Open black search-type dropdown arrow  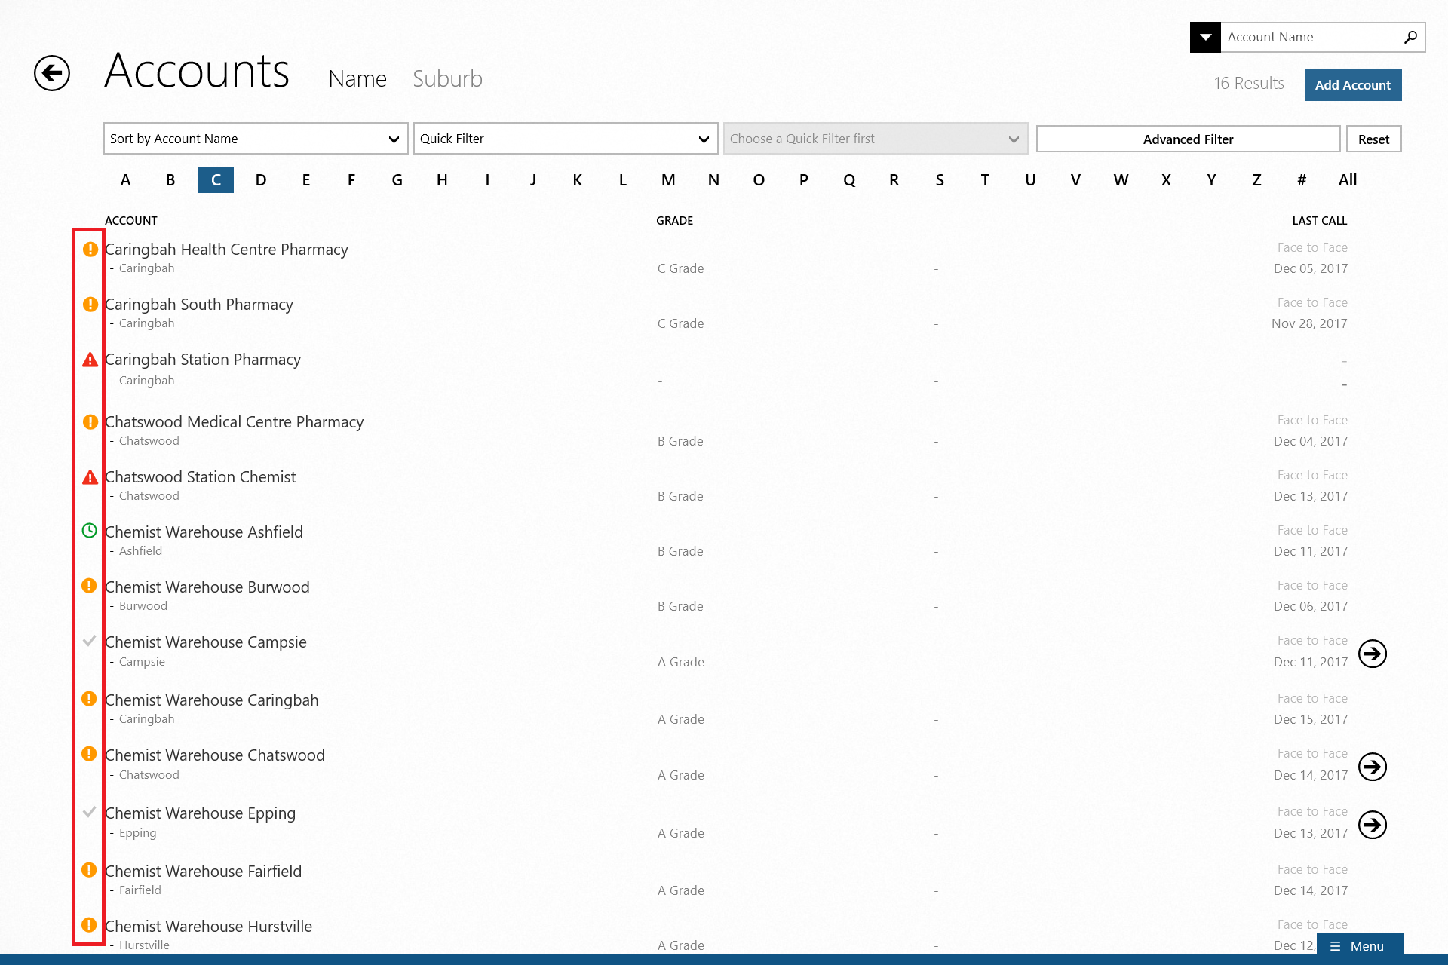point(1205,37)
